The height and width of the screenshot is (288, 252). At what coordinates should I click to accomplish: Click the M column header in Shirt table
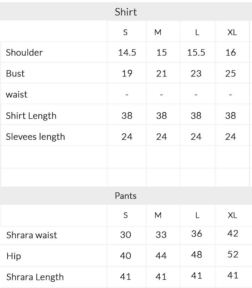[158, 32]
